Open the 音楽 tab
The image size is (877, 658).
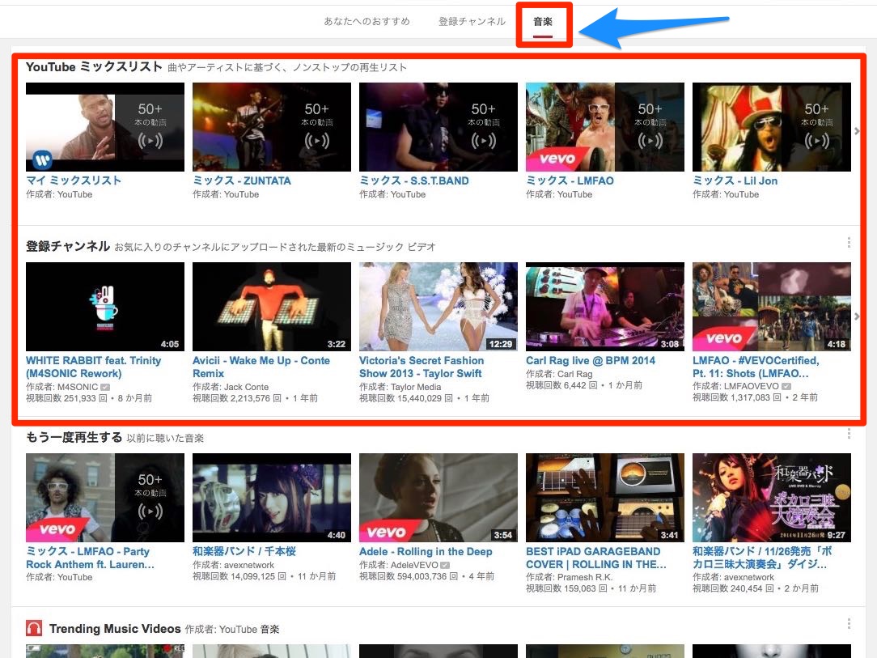coord(543,22)
